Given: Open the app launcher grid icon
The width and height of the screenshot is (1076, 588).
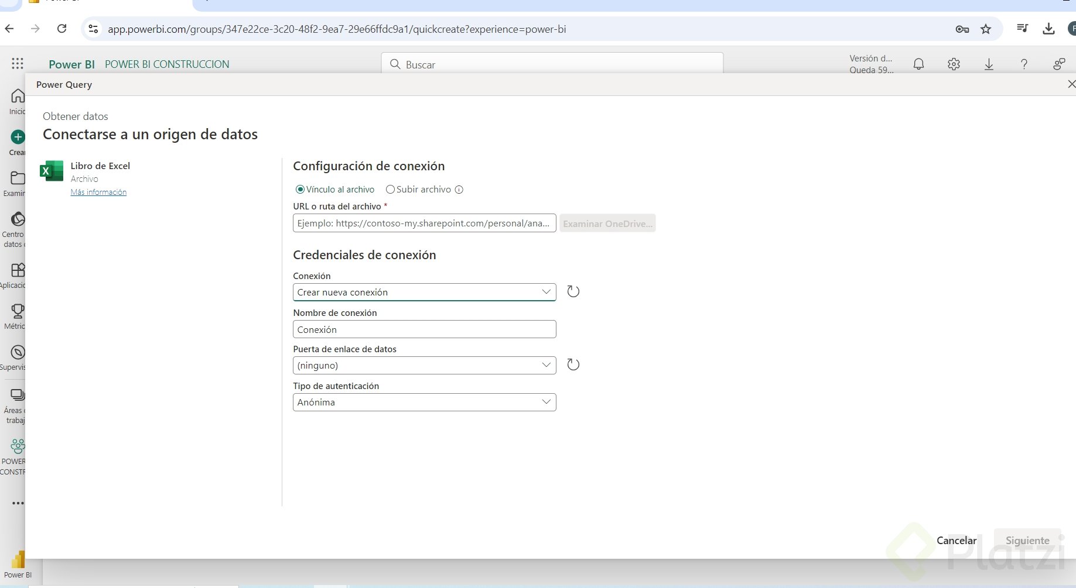Looking at the screenshot, I should 18,64.
